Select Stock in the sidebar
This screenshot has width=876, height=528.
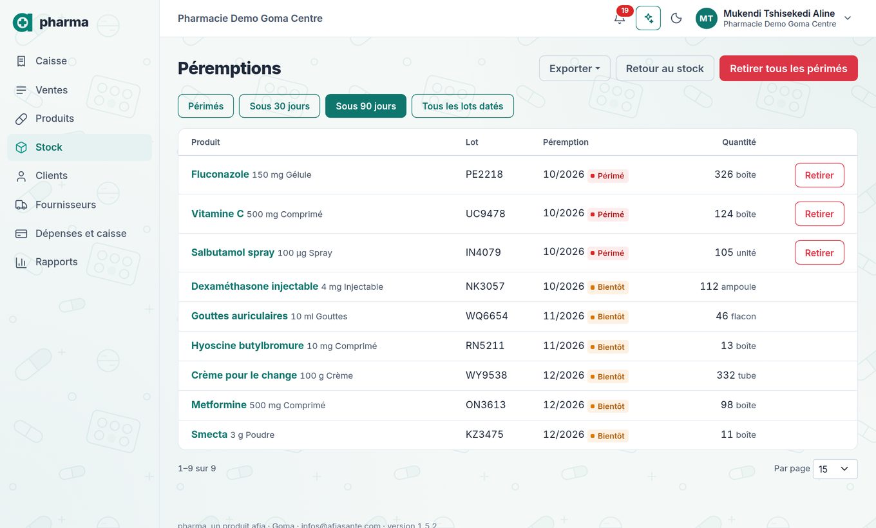click(80, 147)
